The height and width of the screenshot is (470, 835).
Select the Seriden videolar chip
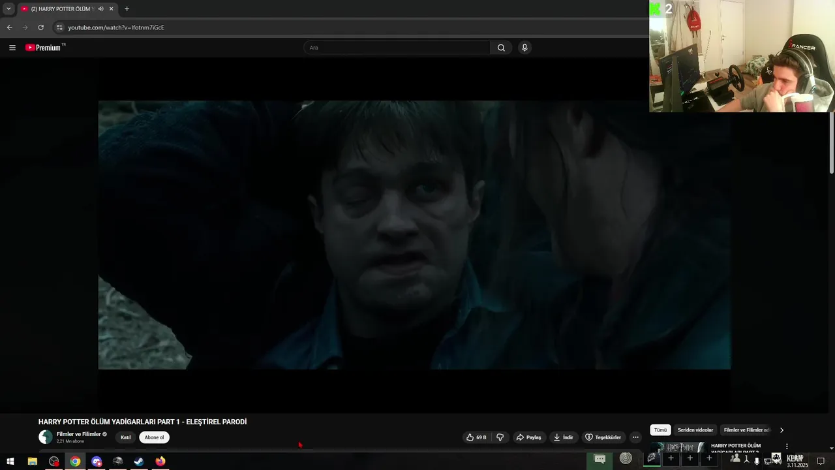(695, 430)
